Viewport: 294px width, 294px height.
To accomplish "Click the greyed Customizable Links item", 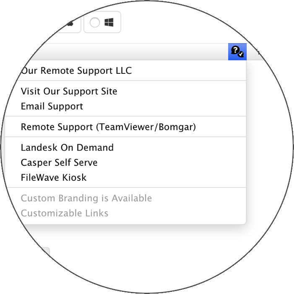I will pyautogui.click(x=65, y=213).
